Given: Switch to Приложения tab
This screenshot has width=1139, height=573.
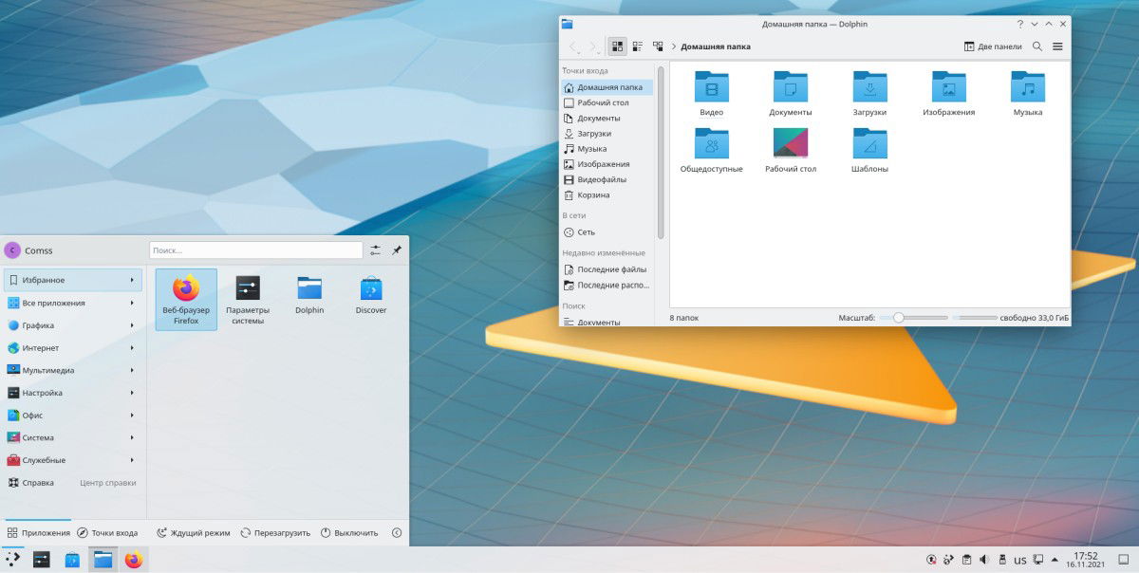Looking at the screenshot, I should [x=38, y=533].
